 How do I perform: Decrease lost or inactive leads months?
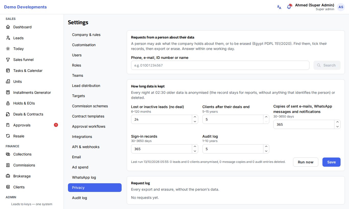[195, 122]
